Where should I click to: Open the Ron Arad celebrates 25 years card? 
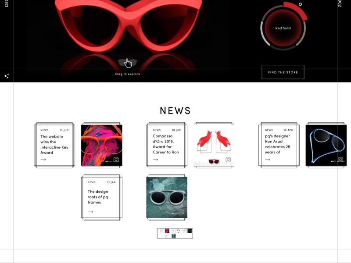[279, 145]
